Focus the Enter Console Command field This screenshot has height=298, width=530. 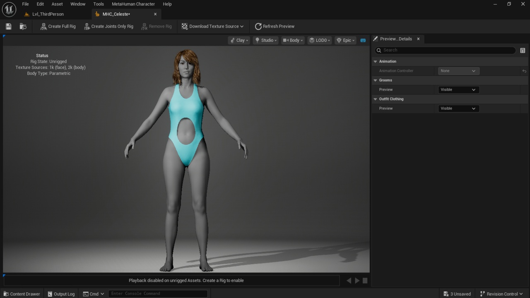pyautogui.click(x=158, y=294)
